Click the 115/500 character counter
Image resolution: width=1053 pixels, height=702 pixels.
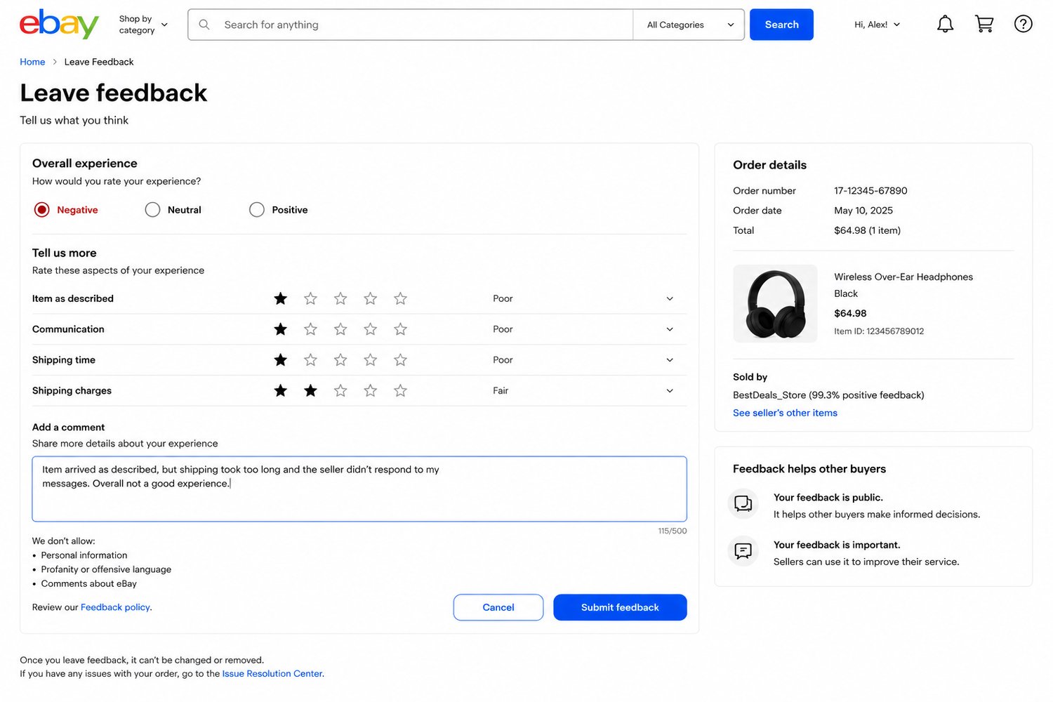tap(673, 531)
